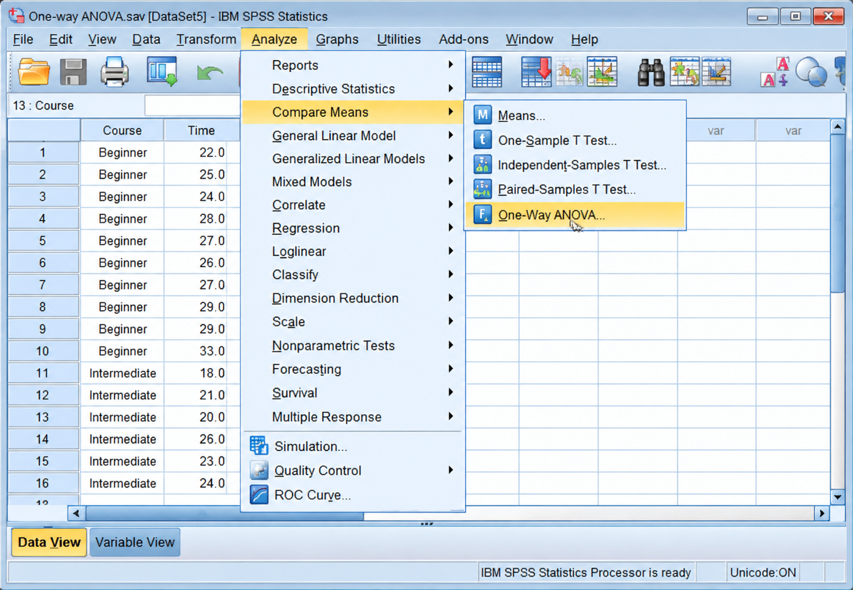
Task: Click the icon beside Paired-Samples T Test
Action: [482, 189]
